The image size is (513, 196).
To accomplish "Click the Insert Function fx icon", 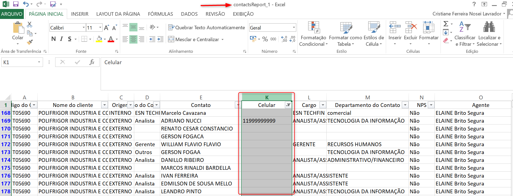I will point(92,62).
